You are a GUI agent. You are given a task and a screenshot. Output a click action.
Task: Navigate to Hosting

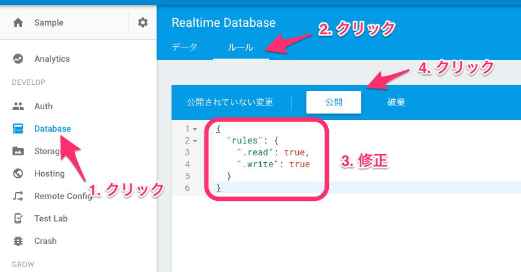[49, 173]
